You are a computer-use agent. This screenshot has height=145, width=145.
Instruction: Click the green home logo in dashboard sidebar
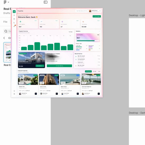click(x=14, y=12)
